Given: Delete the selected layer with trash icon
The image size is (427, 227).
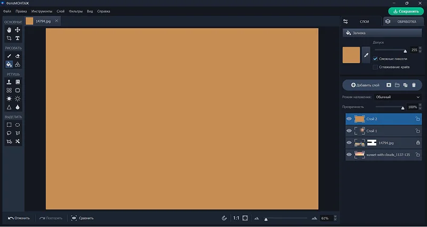Looking at the screenshot, I should 414,85.
